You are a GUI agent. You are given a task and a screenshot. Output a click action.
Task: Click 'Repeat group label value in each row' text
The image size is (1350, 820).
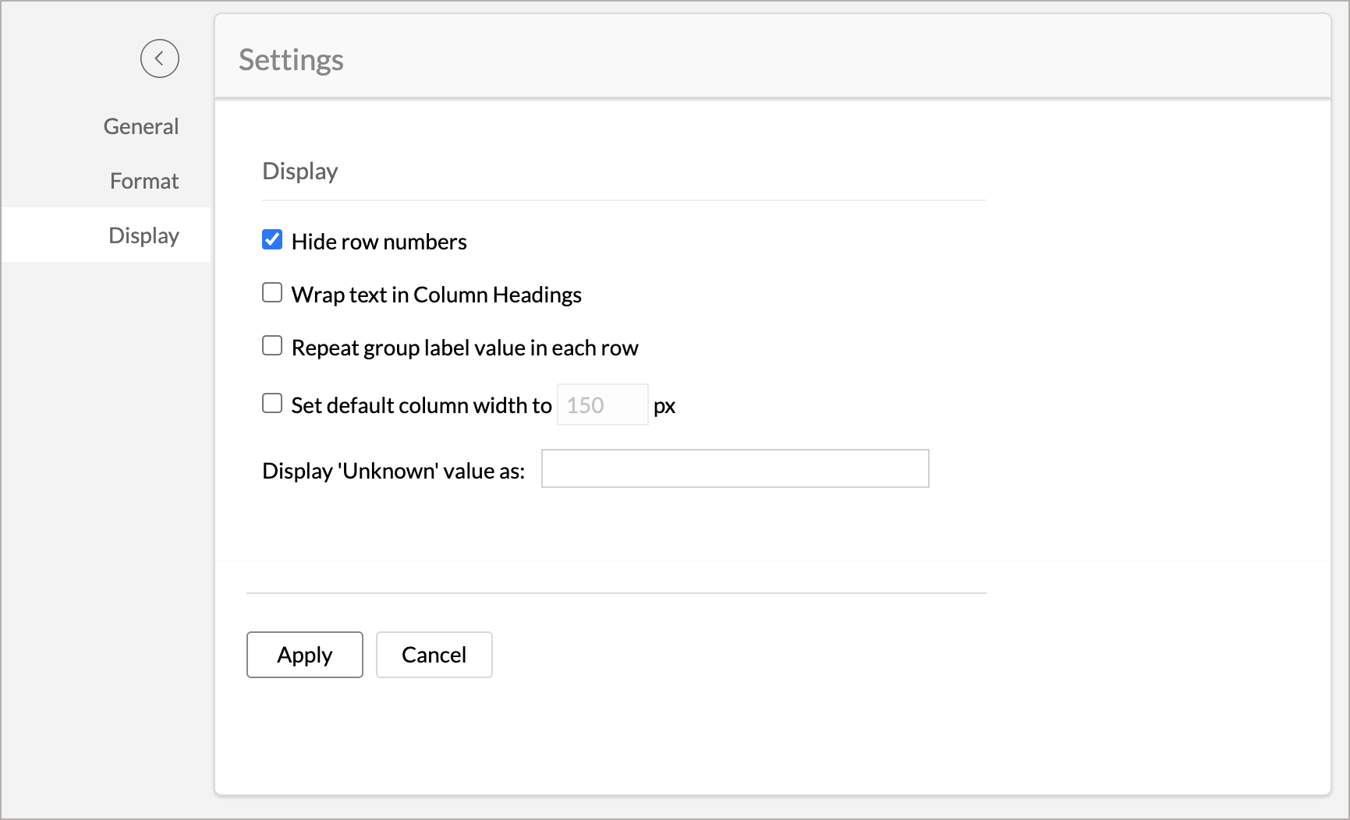pos(465,348)
